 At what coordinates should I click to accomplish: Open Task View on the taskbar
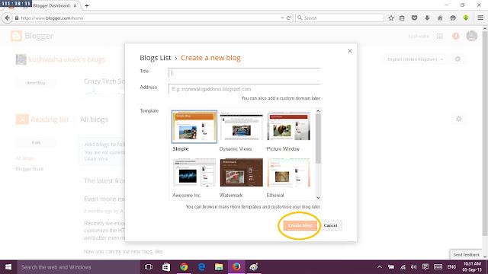[x=149, y=267]
